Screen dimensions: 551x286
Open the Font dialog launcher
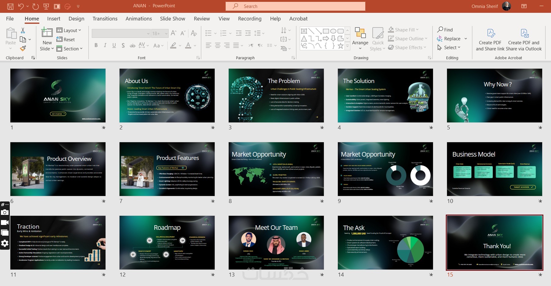(x=198, y=58)
